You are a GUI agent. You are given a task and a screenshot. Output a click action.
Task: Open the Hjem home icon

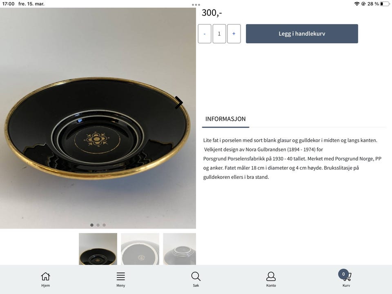(x=45, y=276)
